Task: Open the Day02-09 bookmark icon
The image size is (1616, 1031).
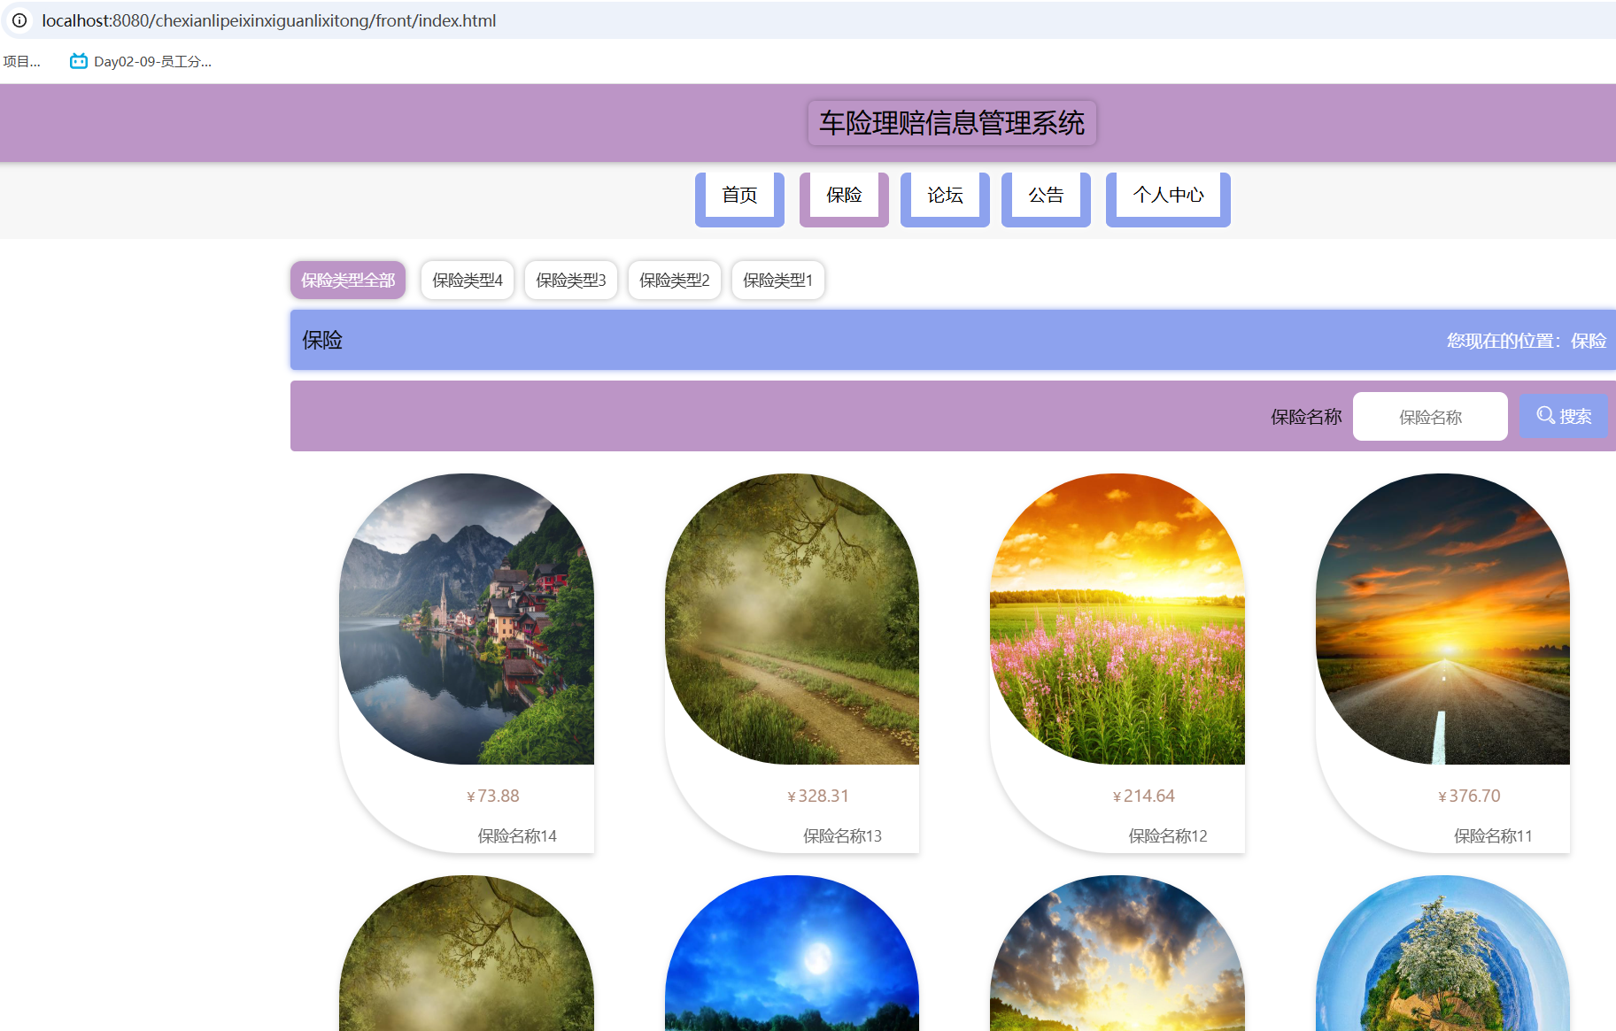Action: (x=79, y=61)
